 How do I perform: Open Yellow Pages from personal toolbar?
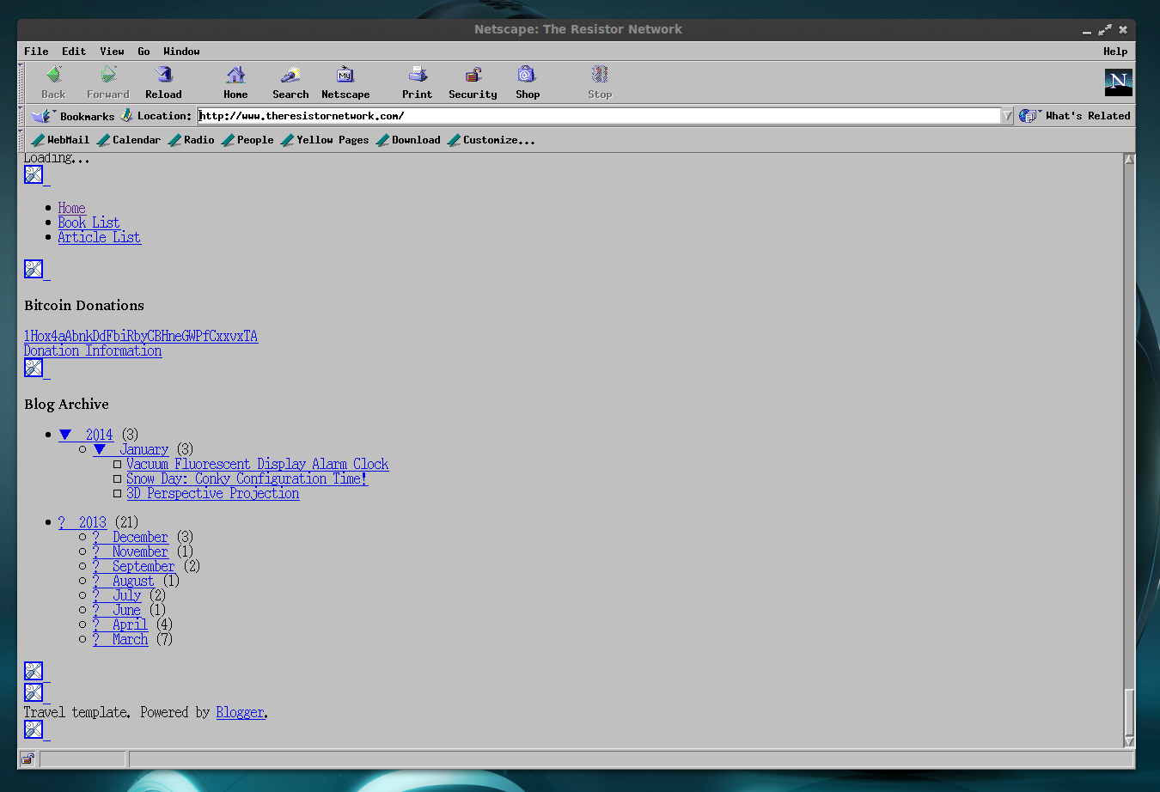tap(325, 140)
